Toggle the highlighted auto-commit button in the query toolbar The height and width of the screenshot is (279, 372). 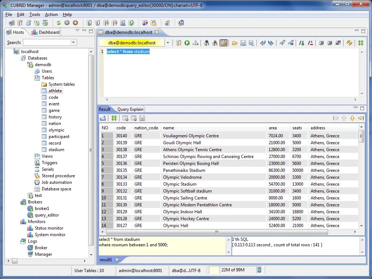click(223, 43)
